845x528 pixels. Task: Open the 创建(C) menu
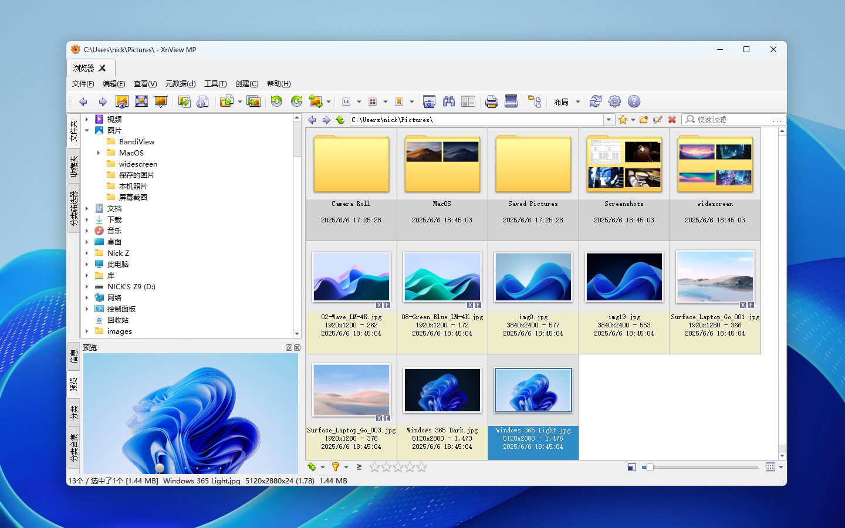pyautogui.click(x=247, y=84)
